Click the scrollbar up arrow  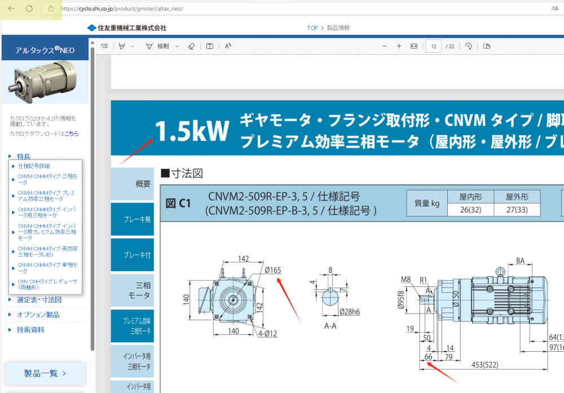[92, 43]
